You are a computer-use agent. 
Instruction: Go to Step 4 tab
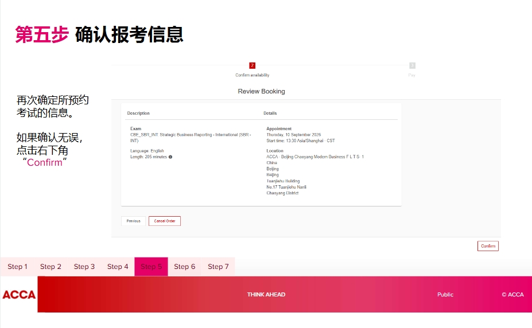pyautogui.click(x=118, y=267)
